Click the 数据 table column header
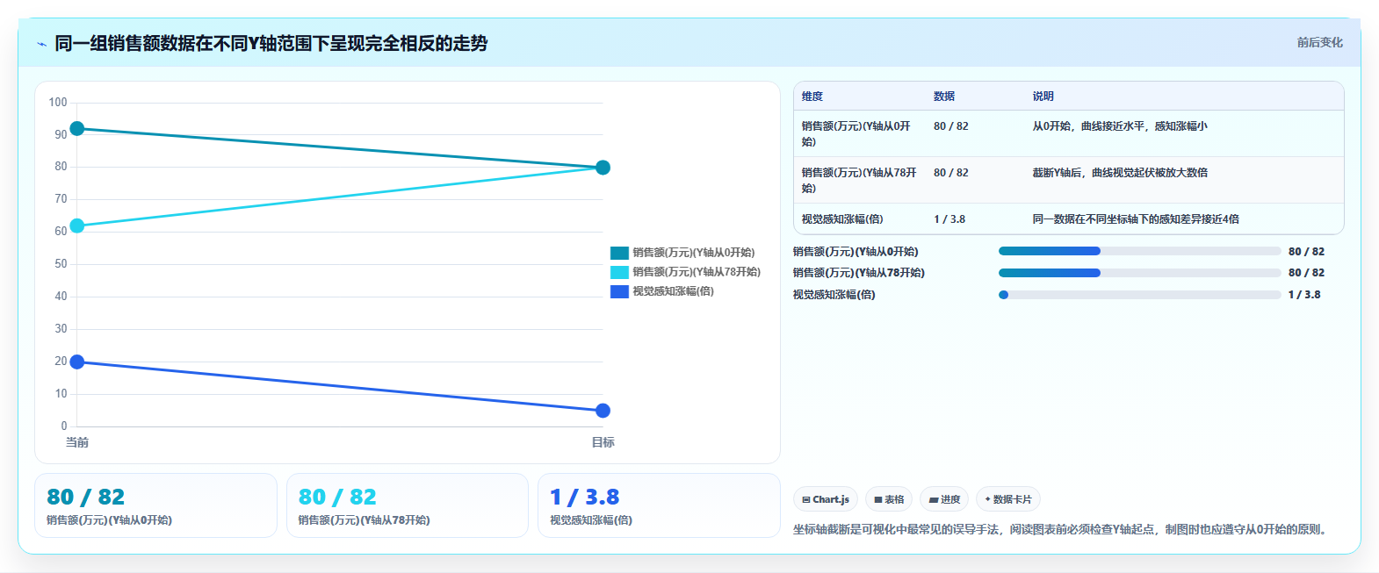 (x=944, y=97)
